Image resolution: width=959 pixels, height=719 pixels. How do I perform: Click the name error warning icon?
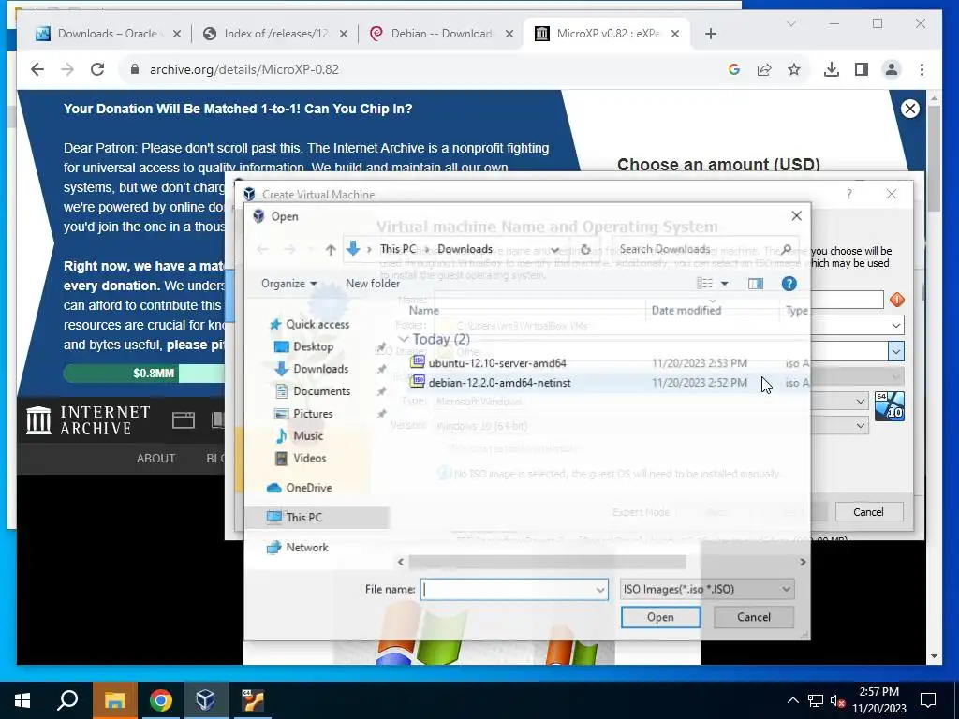[x=896, y=300]
